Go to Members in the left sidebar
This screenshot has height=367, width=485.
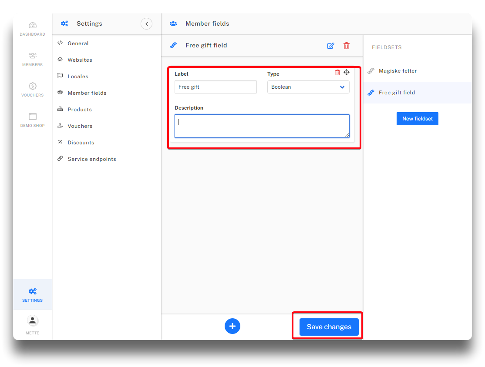[33, 60]
